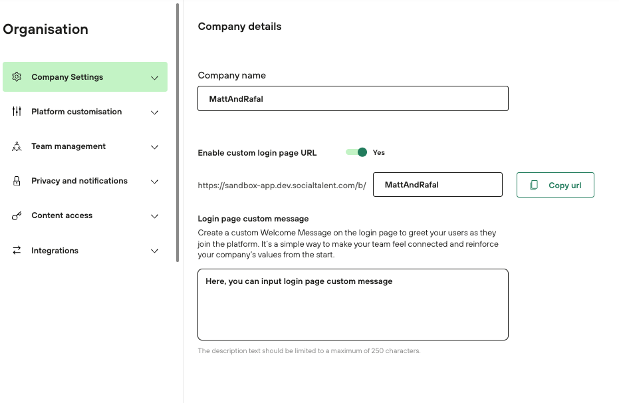The height and width of the screenshot is (403, 619).
Task: Click the Company name input field
Action: tap(352, 98)
